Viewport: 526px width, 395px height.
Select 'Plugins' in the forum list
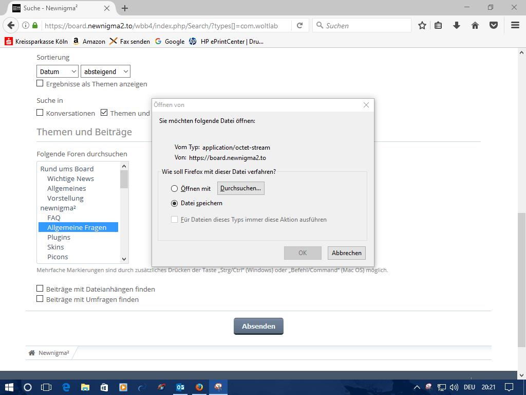(x=59, y=237)
